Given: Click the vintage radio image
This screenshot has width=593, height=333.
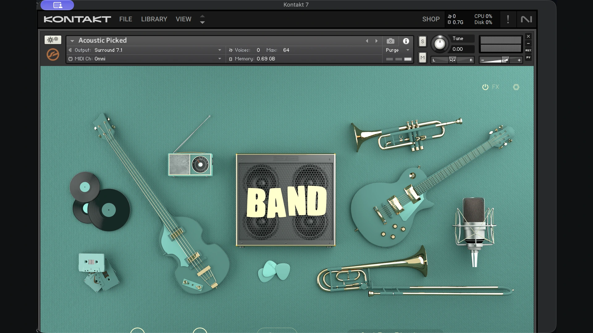Looking at the screenshot, I should pos(190,164).
